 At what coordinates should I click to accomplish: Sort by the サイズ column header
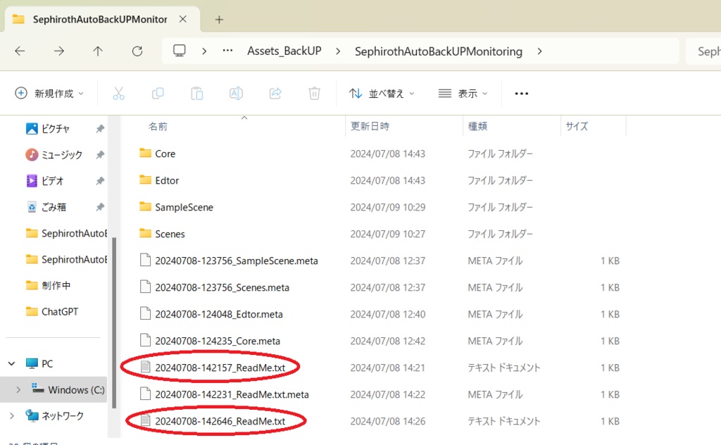click(577, 127)
